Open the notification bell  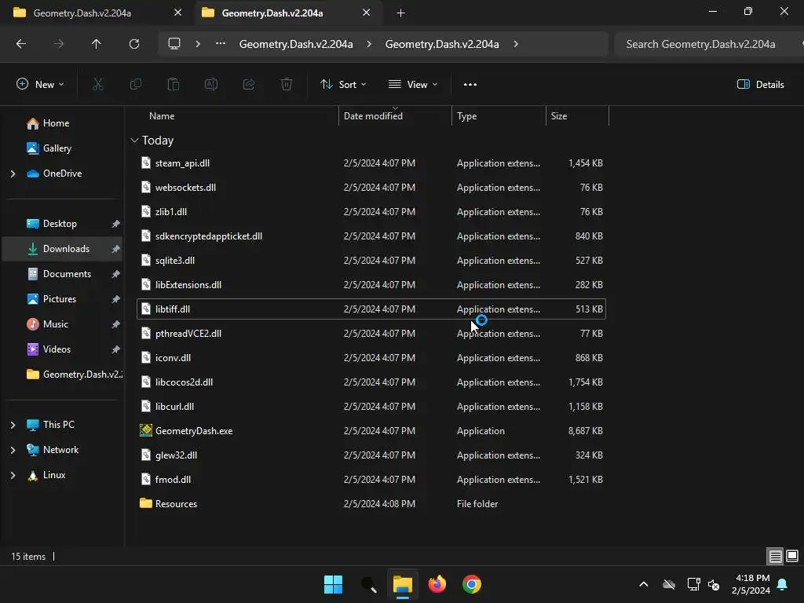(x=783, y=584)
